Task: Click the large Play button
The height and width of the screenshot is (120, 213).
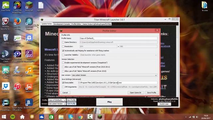Action: pos(109,102)
